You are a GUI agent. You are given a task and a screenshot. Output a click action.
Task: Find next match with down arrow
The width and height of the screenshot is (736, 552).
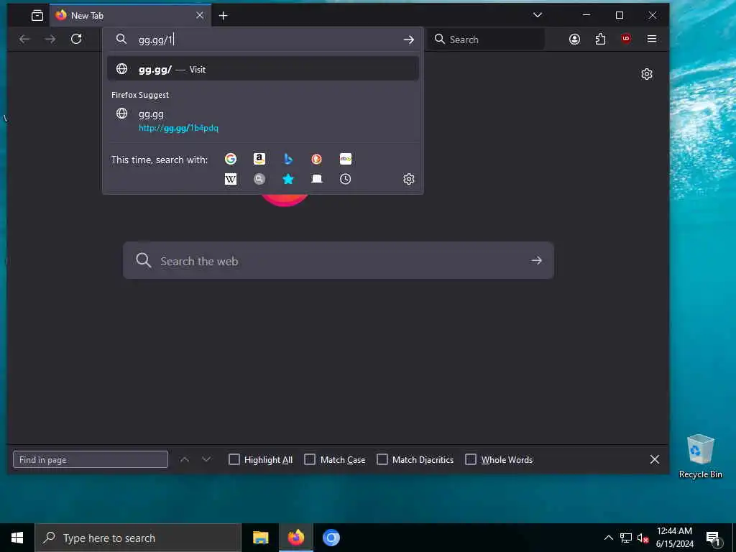point(206,459)
